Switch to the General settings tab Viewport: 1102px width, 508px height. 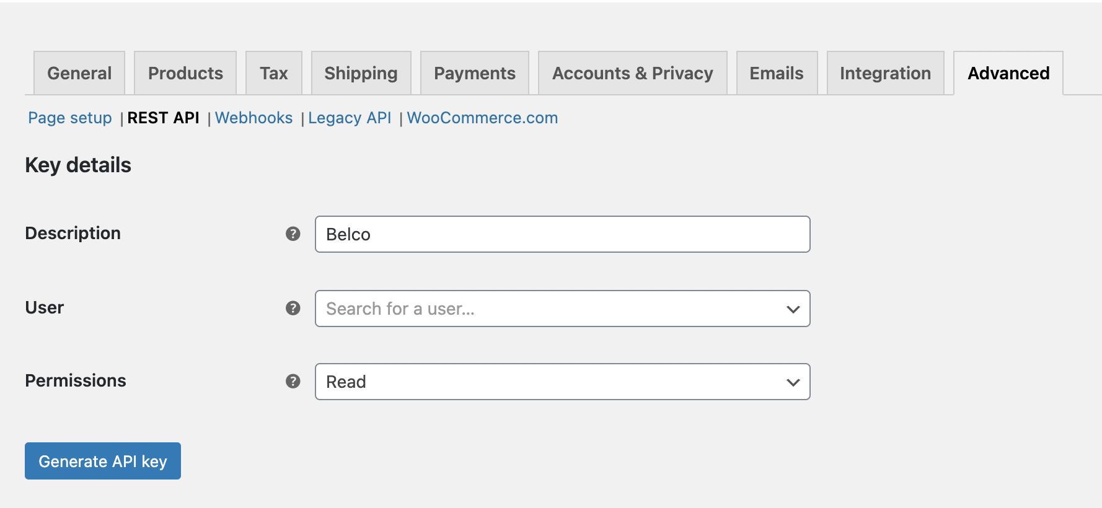[x=79, y=73]
